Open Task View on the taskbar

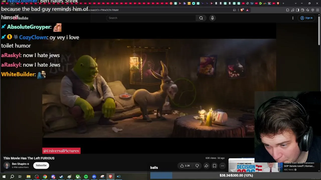click(20, 177)
